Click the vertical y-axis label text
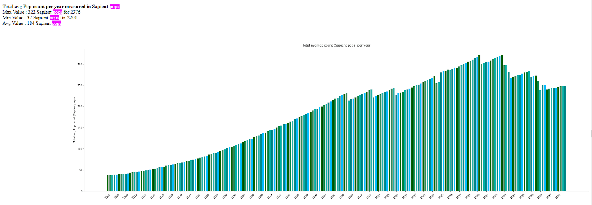Screen dimensions: 592x205 click(x=74, y=120)
